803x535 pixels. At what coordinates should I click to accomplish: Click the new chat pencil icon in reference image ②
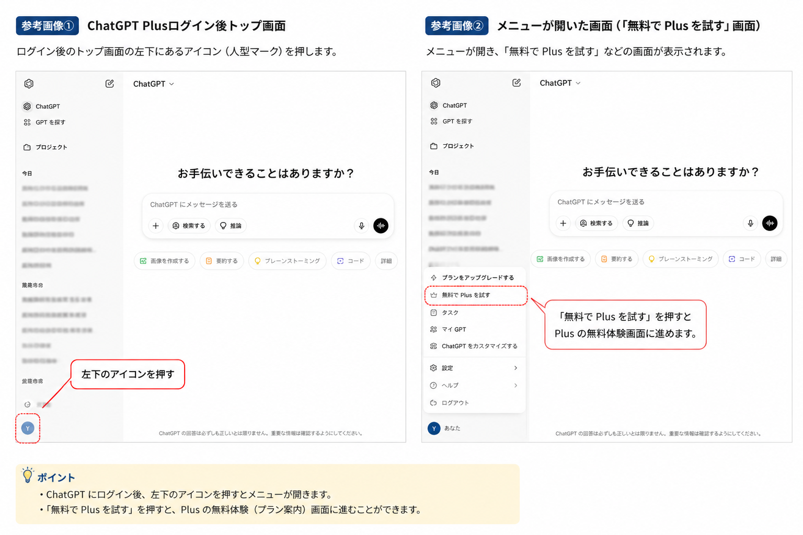point(517,83)
